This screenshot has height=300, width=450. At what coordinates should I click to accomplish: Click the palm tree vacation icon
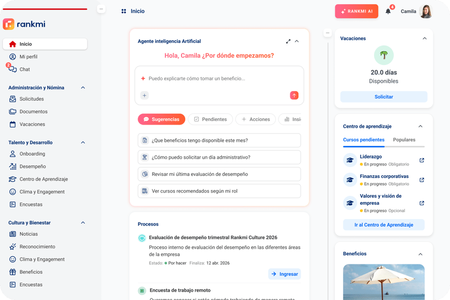click(x=384, y=55)
